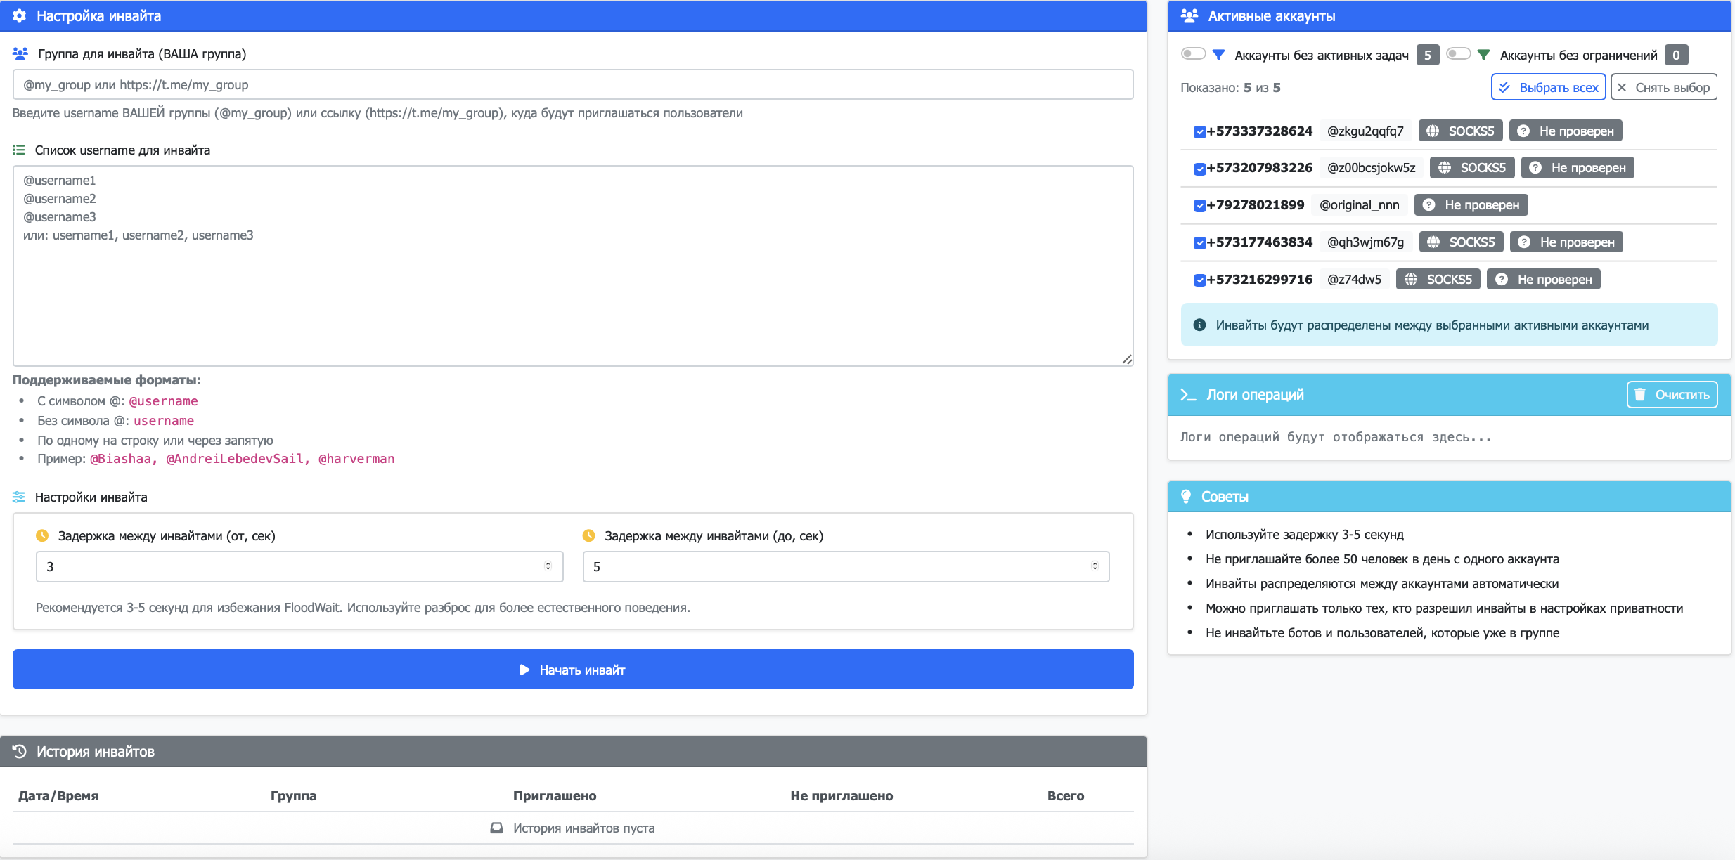Click the history icon beside История инвайтов
The height and width of the screenshot is (860, 1735).
(20, 751)
